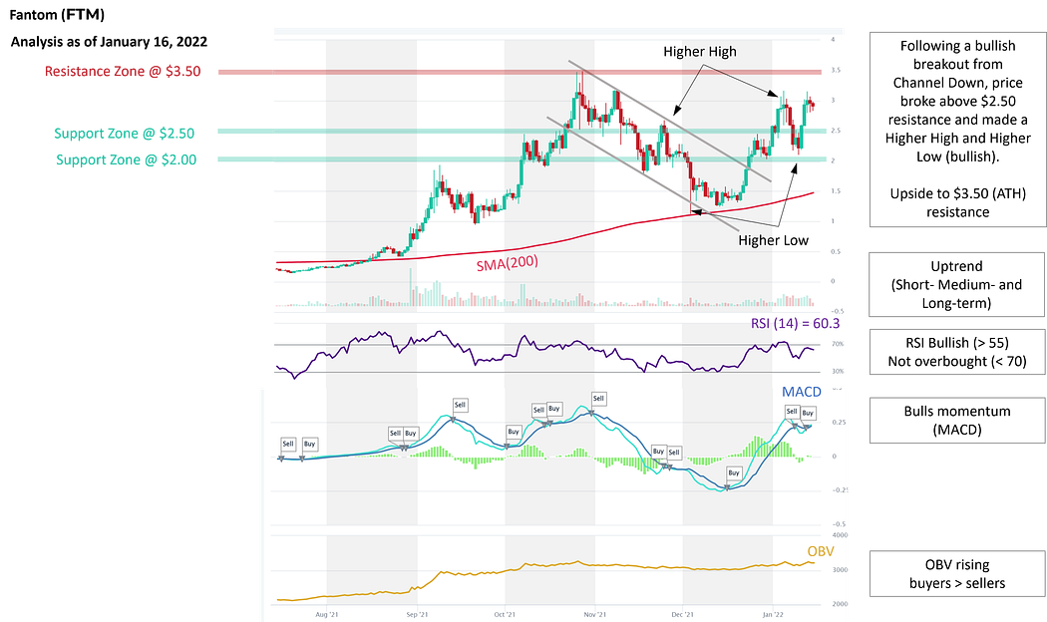The image size is (1047, 622).
Task: Click the 2000 tick on OBV axis
Action: [x=840, y=604]
